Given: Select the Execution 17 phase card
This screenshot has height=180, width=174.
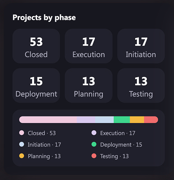Looking at the screenshot, I should pyautogui.click(x=89, y=46).
